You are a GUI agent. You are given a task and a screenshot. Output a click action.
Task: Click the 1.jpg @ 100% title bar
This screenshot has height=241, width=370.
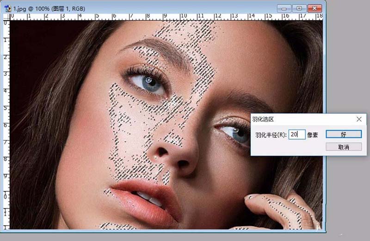[x=139, y=8]
